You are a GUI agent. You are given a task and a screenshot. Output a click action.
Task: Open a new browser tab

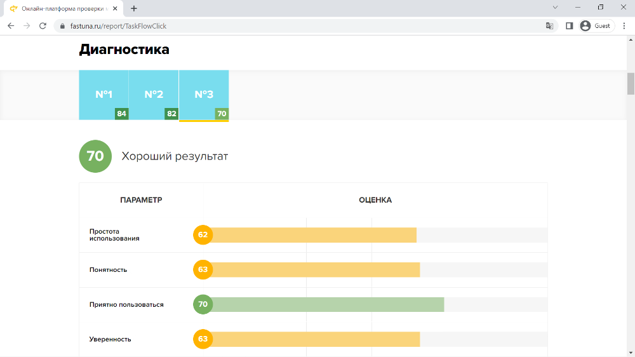tap(134, 8)
